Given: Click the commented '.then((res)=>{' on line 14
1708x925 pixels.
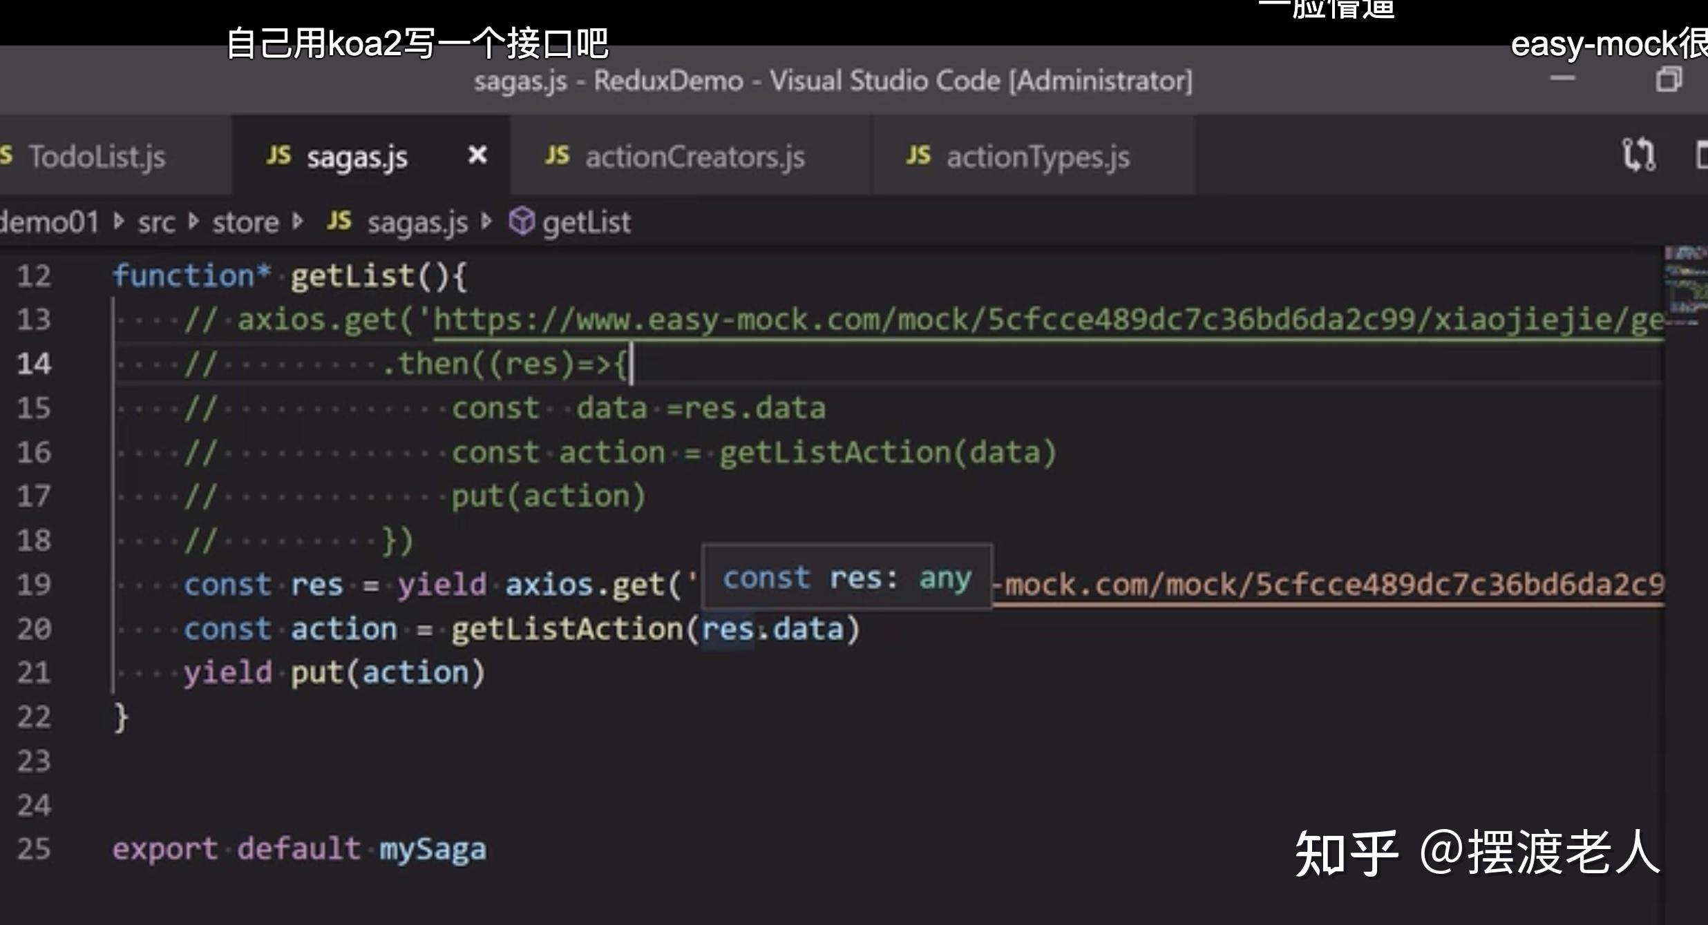Looking at the screenshot, I should pos(504,364).
